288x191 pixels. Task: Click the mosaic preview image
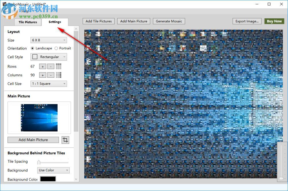183,104
